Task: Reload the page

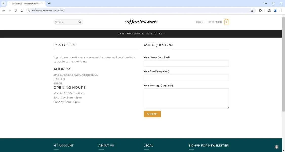Action: coord(16,11)
